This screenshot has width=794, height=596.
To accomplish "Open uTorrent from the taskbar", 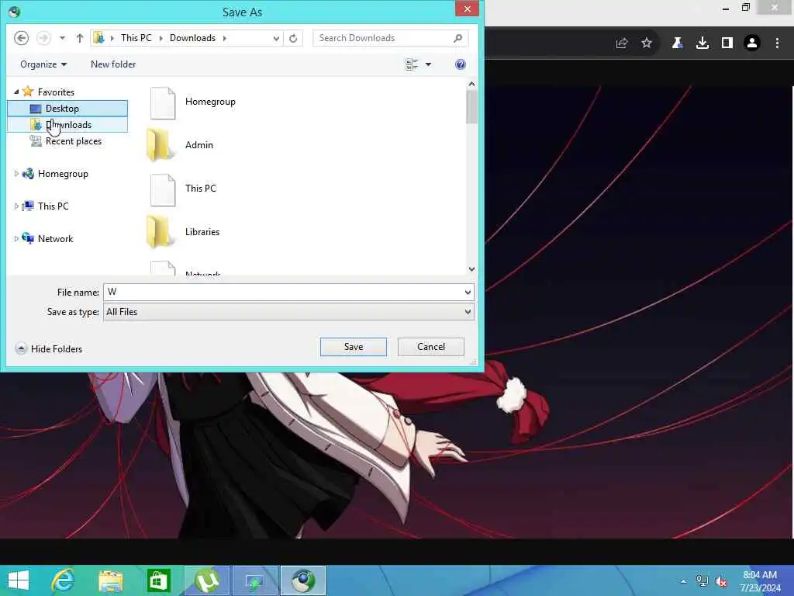I will [206, 580].
